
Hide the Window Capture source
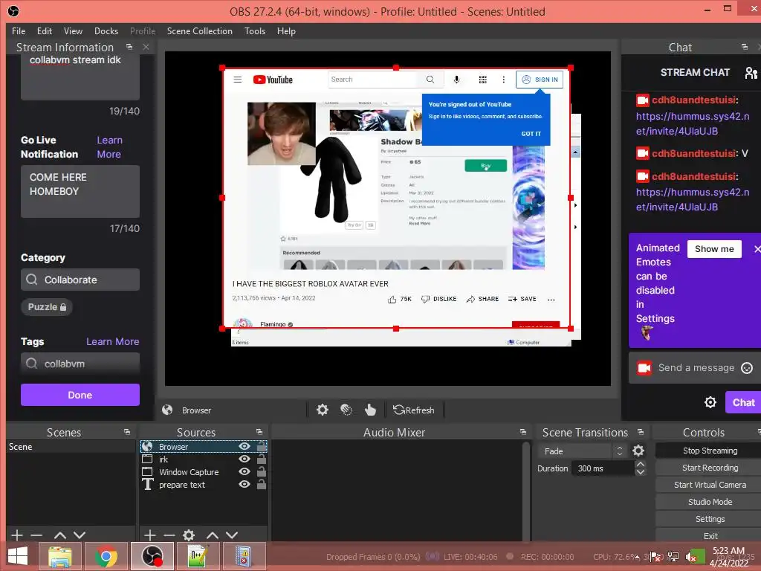pyautogui.click(x=245, y=471)
